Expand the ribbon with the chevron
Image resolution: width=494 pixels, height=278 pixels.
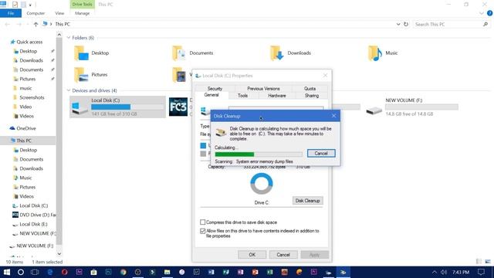[x=481, y=13]
